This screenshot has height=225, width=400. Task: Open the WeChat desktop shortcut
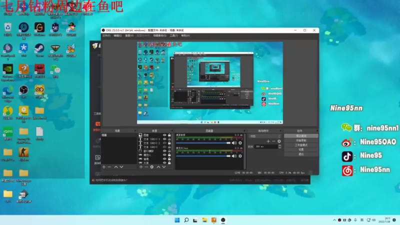55,71
